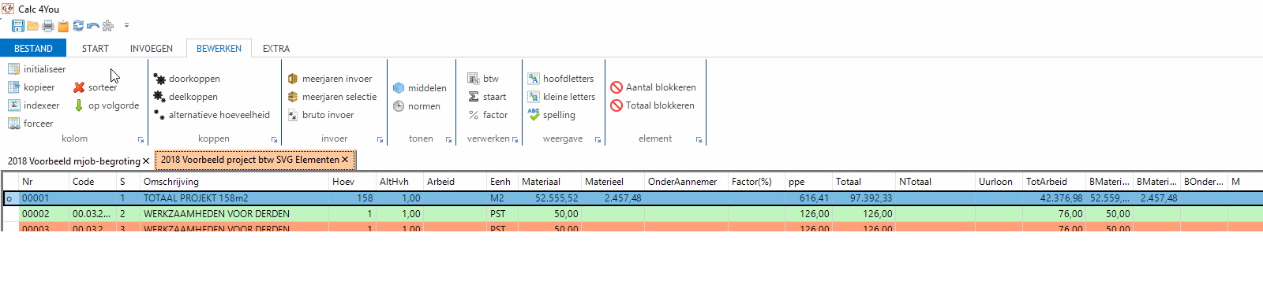
Task: Click the save icon in quick toolbar
Action: click(18, 26)
